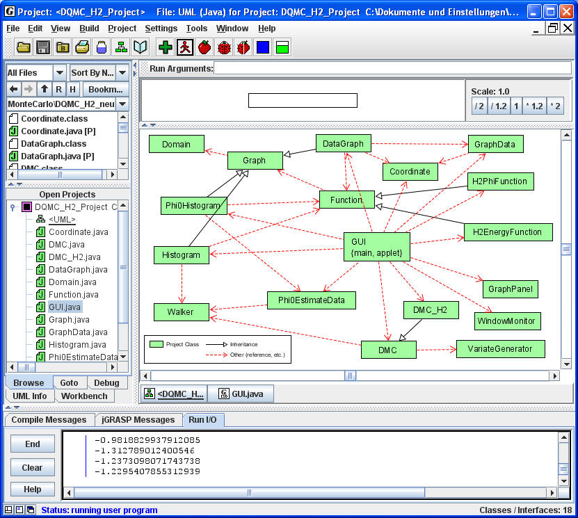
Task: Generate UML via green hierarchy toolbar icon
Action: 121,47
